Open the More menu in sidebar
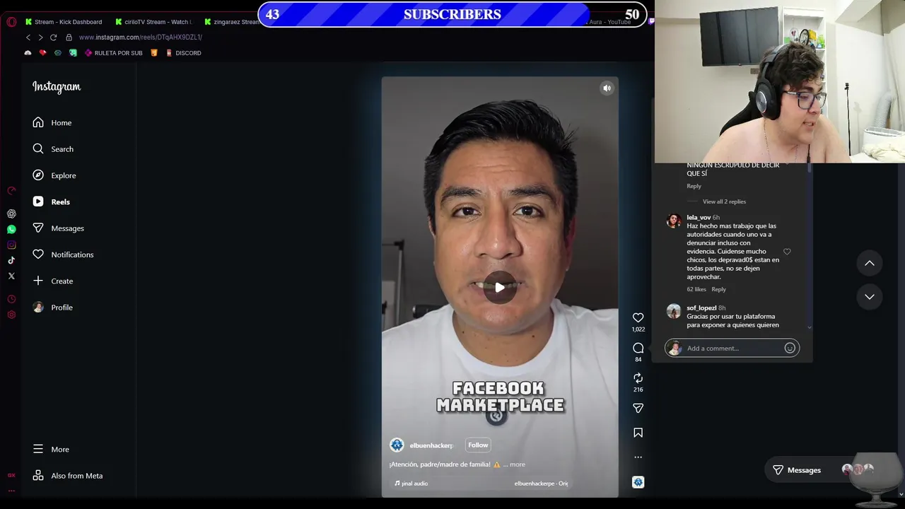The image size is (905, 509). tap(51, 449)
